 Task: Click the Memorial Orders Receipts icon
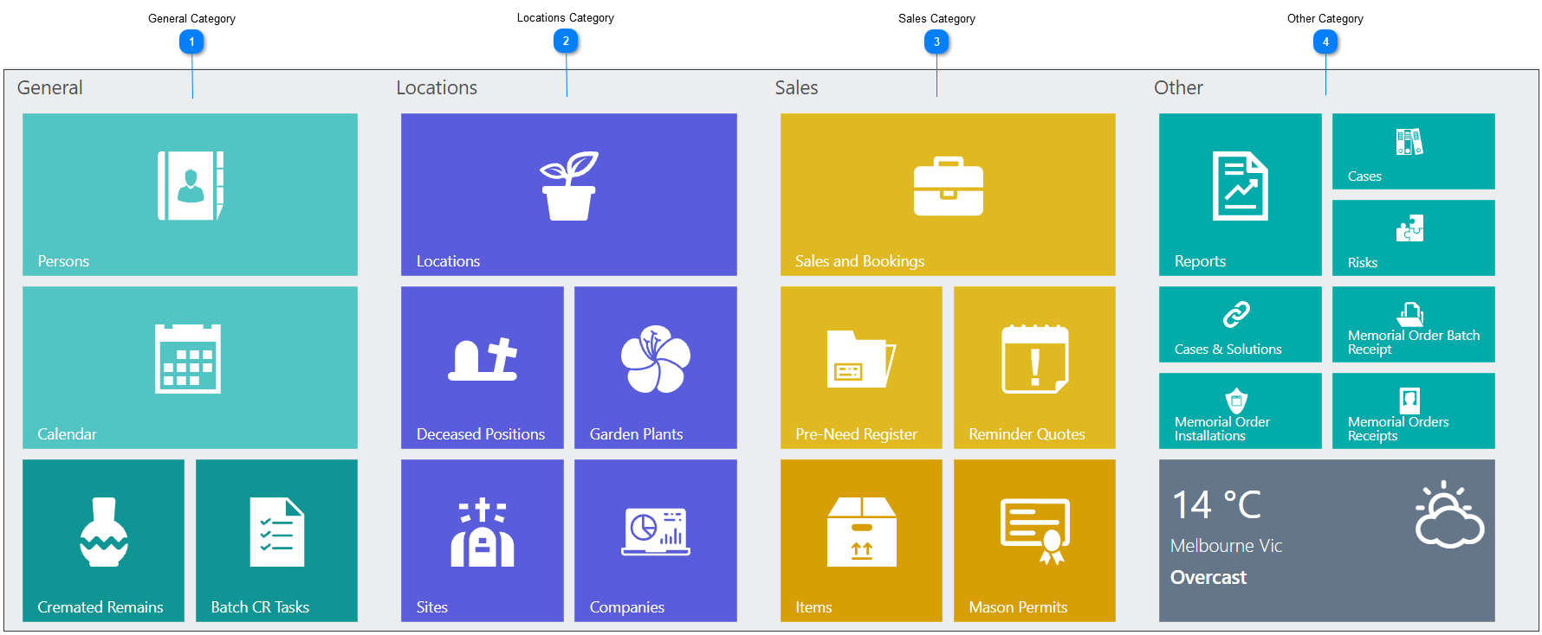click(x=1409, y=401)
